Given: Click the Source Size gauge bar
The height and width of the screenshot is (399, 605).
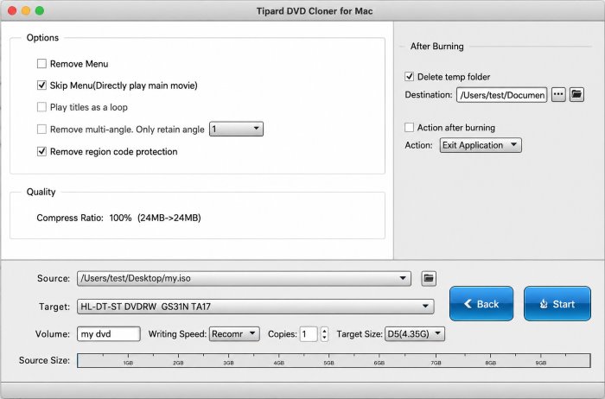Looking at the screenshot, I should coord(334,360).
